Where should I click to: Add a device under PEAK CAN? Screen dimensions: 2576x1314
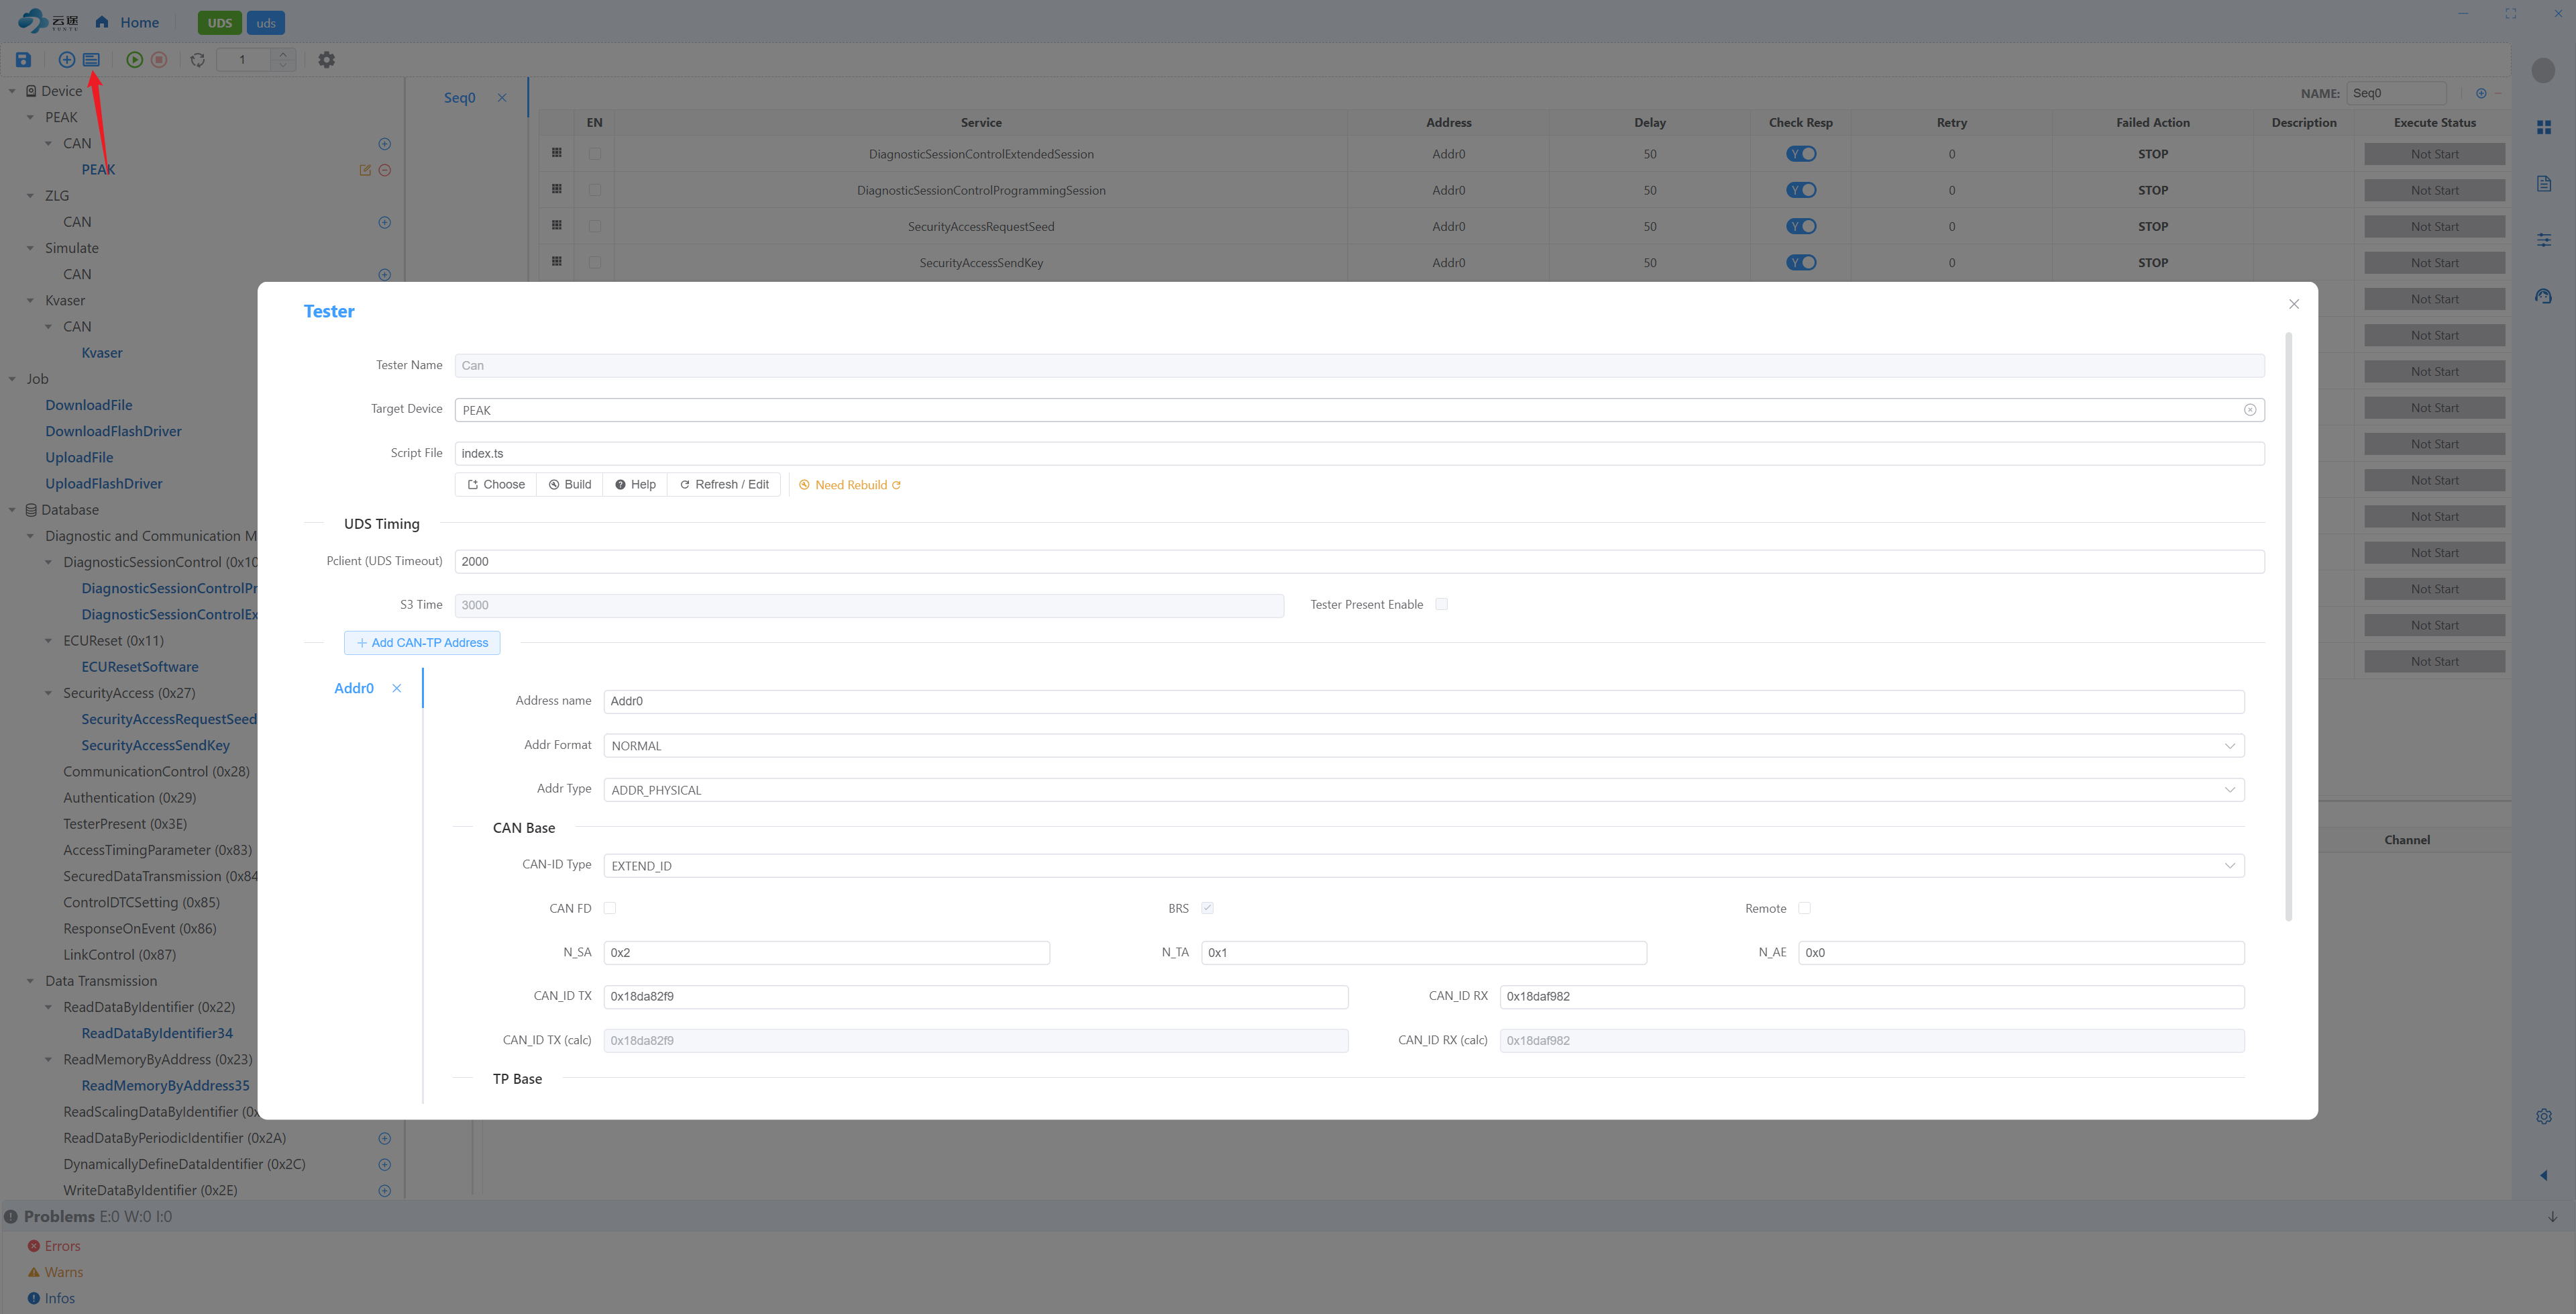385,144
